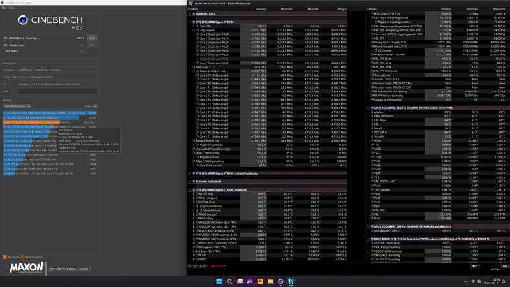This screenshot has width=510, height=287.
Task: Click the Maximális column header in left pane
Action: tap(313, 9)
